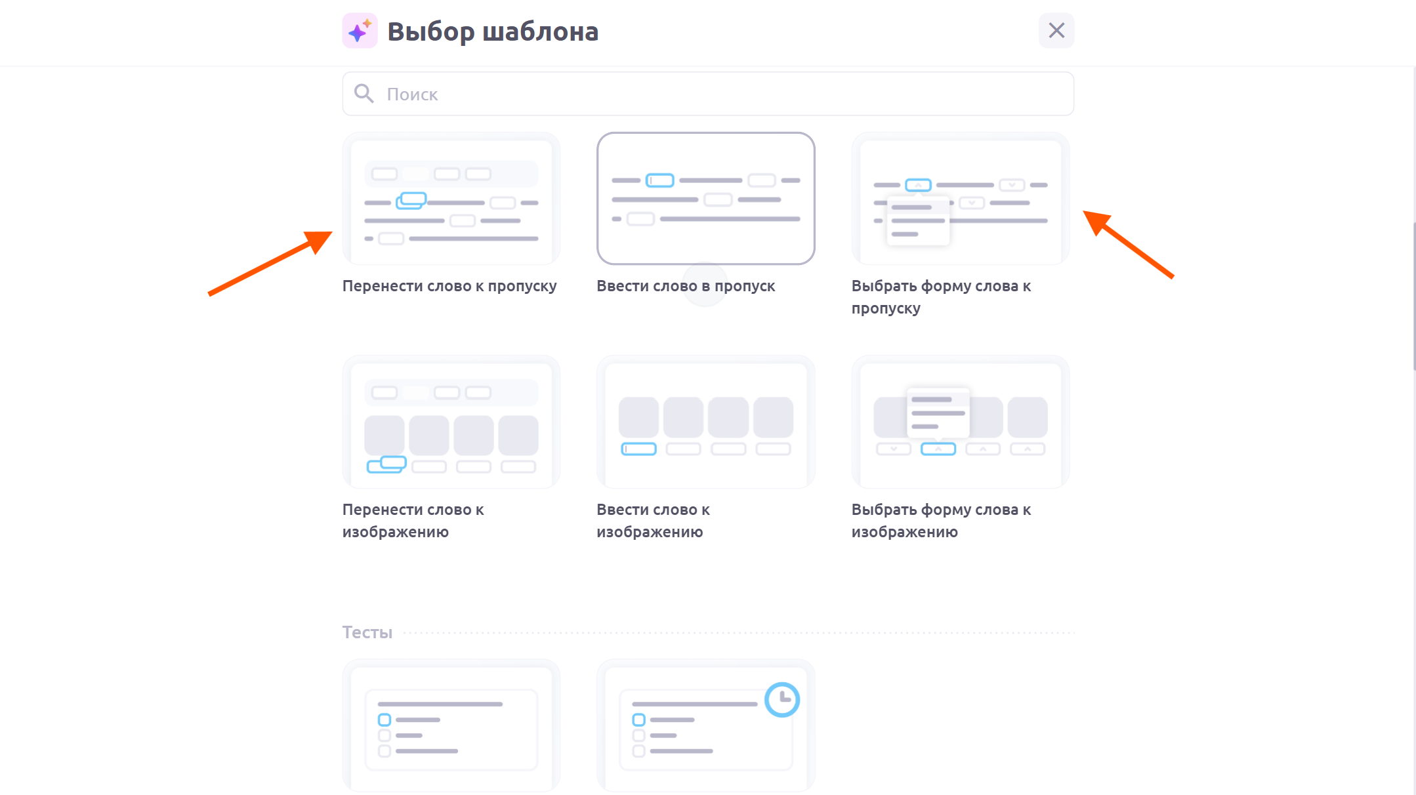Image resolution: width=1416 pixels, height=795 pixels.
Task: Pick the 'Перенести слово к изображению' template card
Action: 451,422
